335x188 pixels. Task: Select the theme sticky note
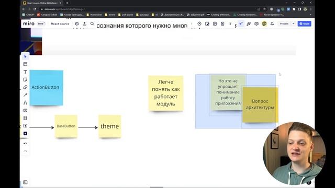pos(109,126)
